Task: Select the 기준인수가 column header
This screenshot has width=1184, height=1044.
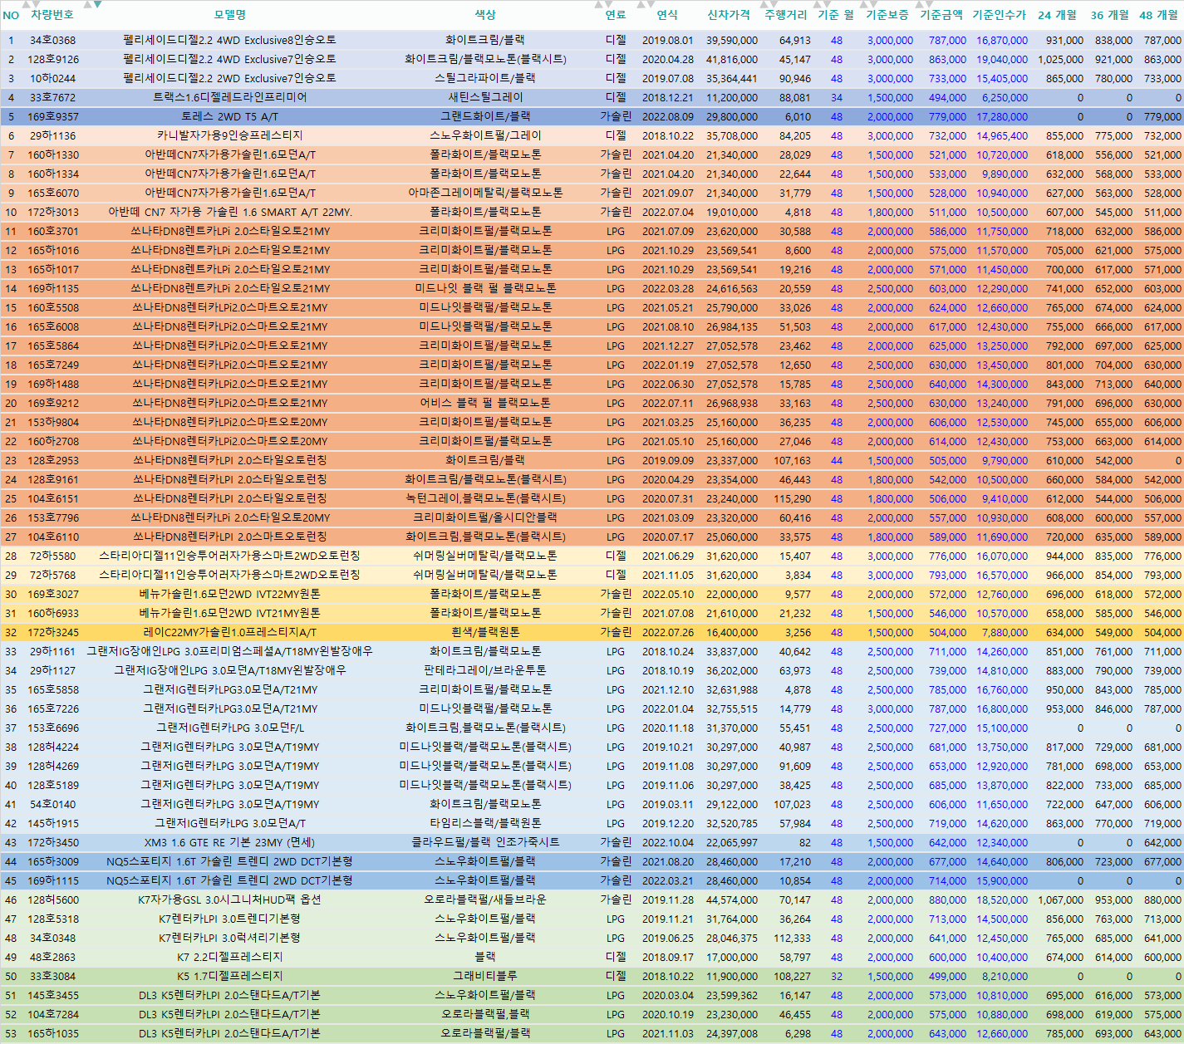Action: point(1000,15)
